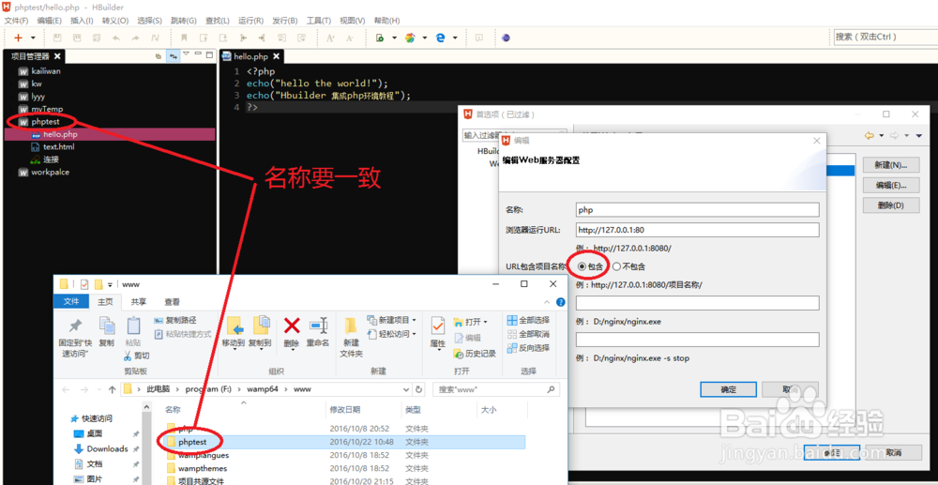
Task: Click the red plus New icon in HBuilder toolbar
Action: [x=19, y=38]
